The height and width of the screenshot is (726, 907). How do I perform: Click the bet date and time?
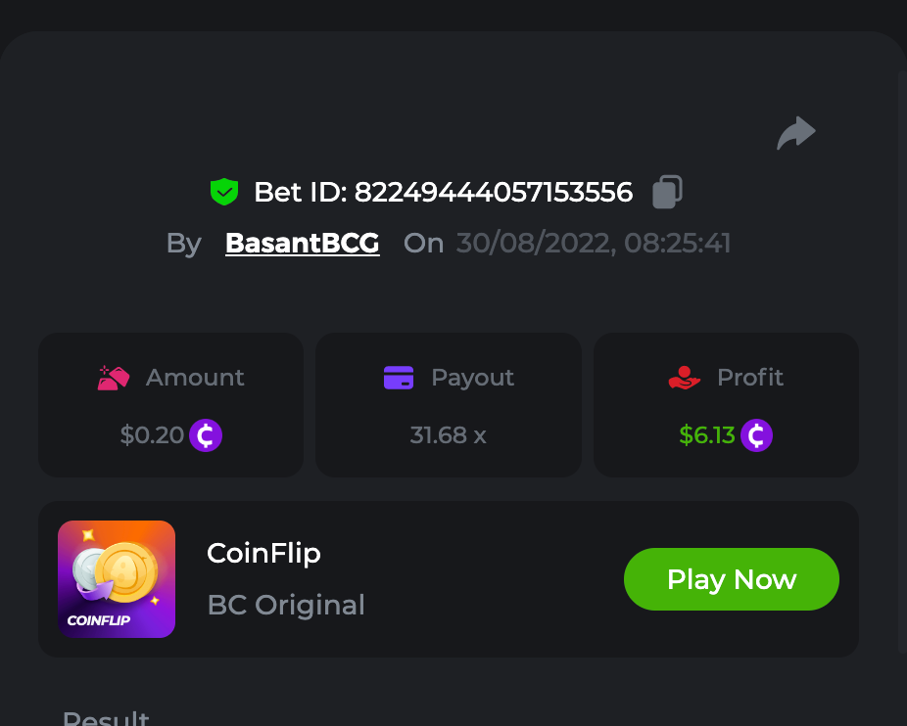click(594, 244)
